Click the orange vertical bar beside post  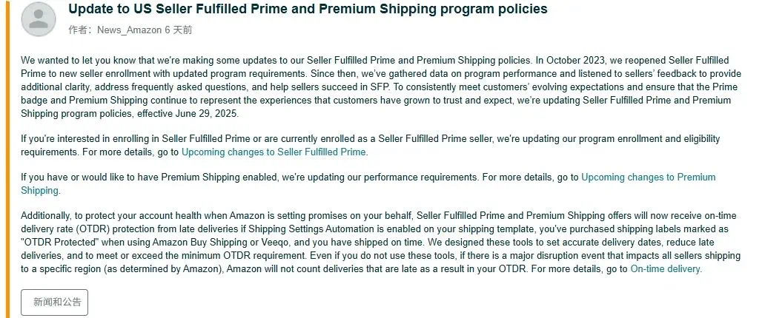pos(7,159)
